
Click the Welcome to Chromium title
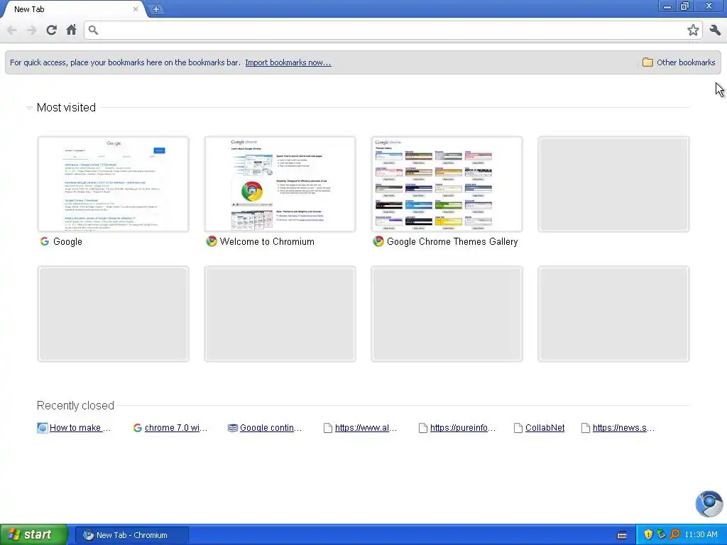(267, 241)
